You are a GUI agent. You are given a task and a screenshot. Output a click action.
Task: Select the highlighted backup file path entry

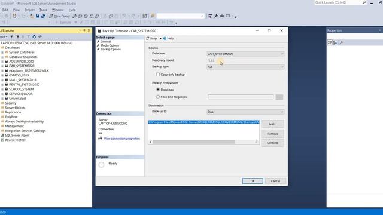204,122
